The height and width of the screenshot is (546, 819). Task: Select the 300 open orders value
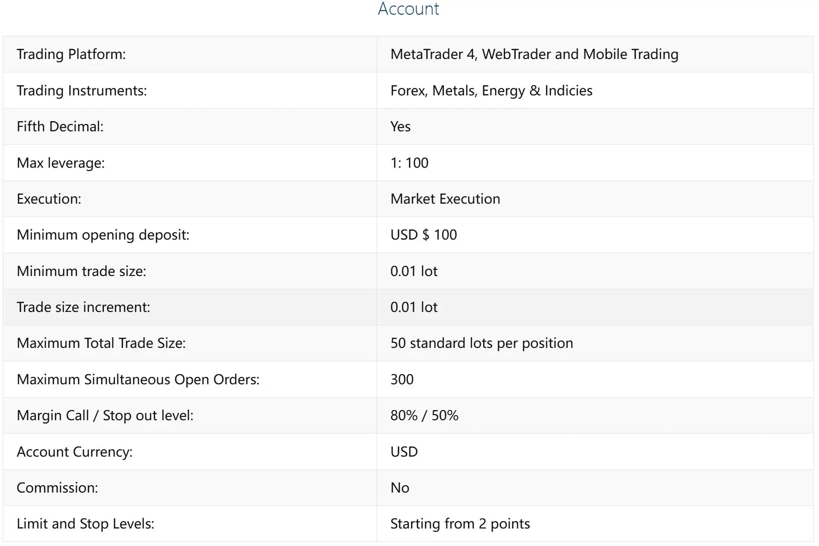[402, 380]
